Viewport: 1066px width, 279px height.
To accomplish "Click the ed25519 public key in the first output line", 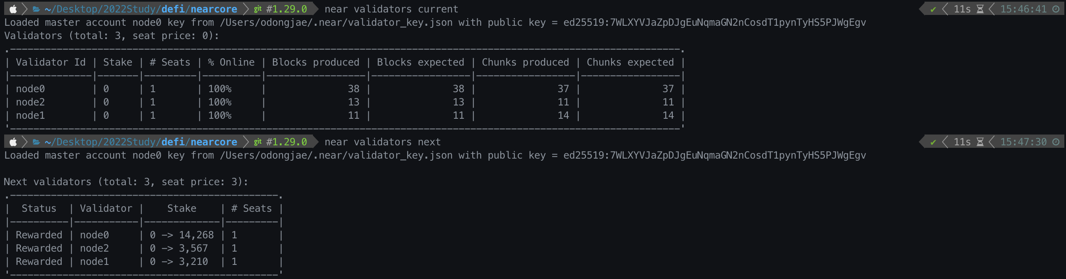I will [714, 22].
